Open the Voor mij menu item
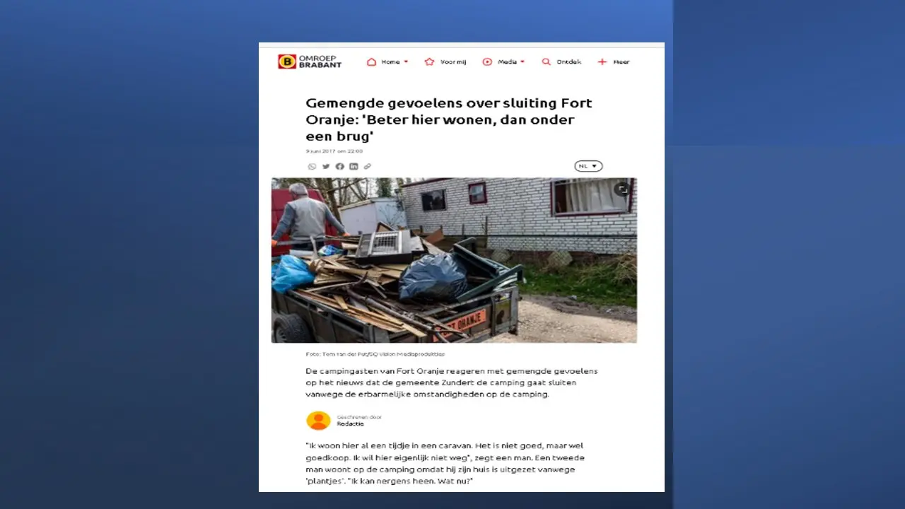Viewport: 905px width, 509px height. point(445,62)
